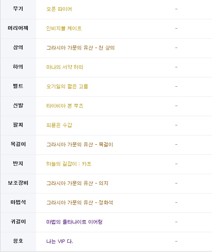Click the 무기 row header cell

tap(18, 9)
